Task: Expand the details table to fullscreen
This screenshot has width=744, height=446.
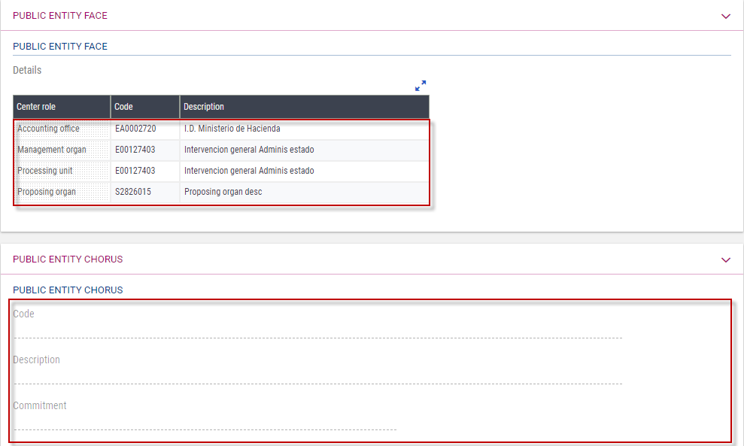Action: tap(421, 86)
